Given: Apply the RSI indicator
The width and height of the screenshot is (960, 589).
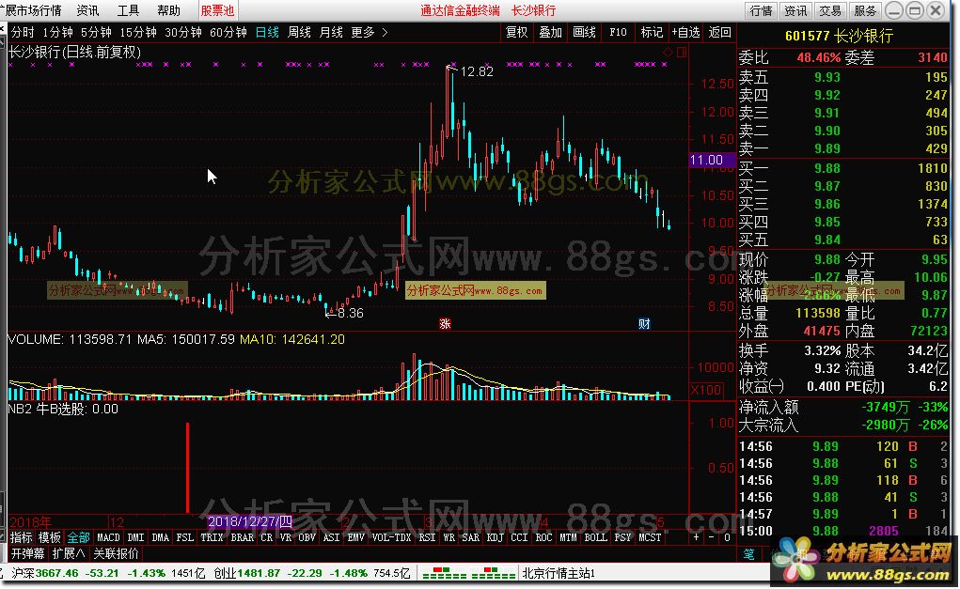Looking at the screenshot, I should coord(427,537).
